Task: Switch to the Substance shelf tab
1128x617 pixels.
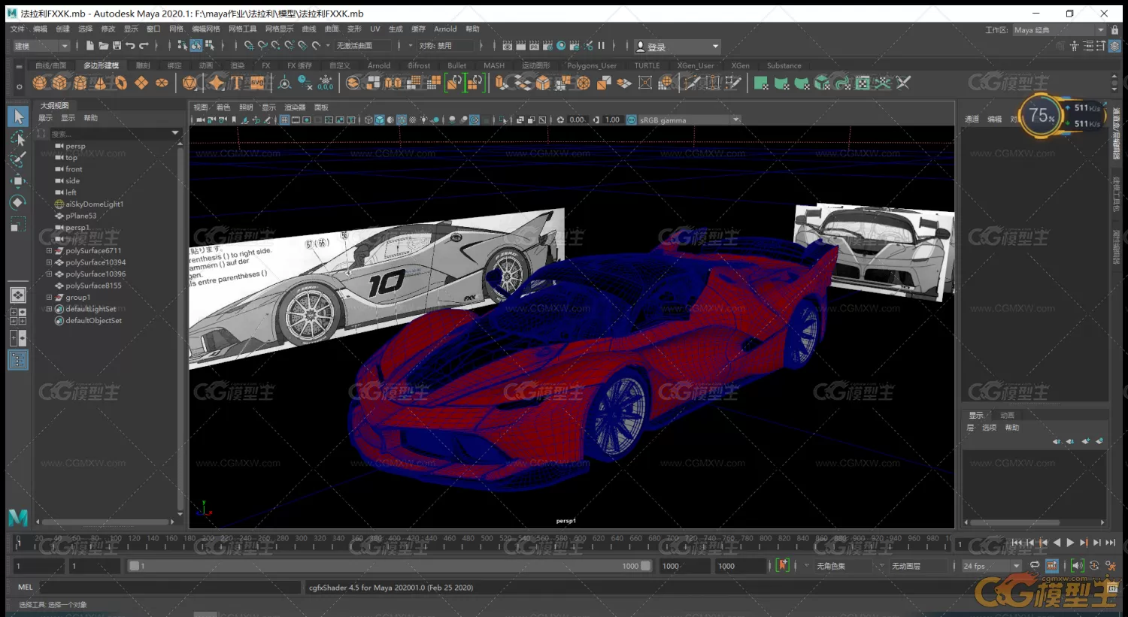Action: pyautogui.click(x=784, y=65)
